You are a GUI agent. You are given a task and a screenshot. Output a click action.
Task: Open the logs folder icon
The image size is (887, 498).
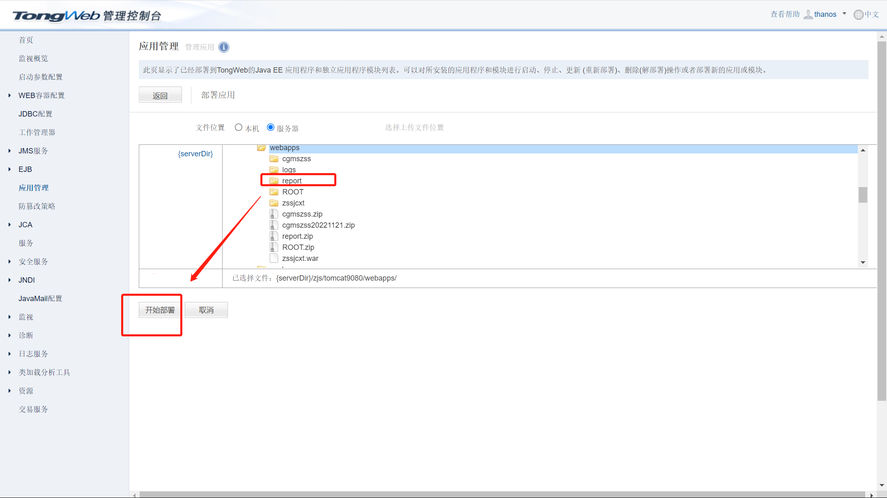[274, 169]
